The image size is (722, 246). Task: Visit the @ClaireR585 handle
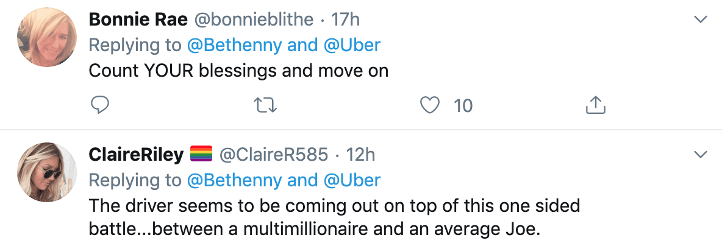pos(275,155)
